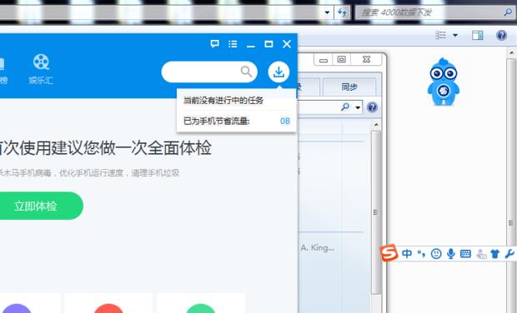Refresh the Explorer address location
517x313 pixels.
(342, 12)
